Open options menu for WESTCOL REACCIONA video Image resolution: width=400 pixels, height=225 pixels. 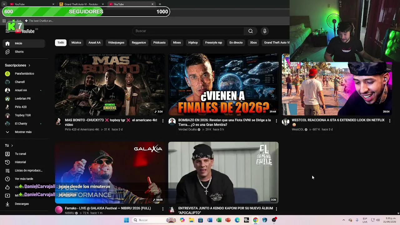pyautogui.click(x=390, y=121)
